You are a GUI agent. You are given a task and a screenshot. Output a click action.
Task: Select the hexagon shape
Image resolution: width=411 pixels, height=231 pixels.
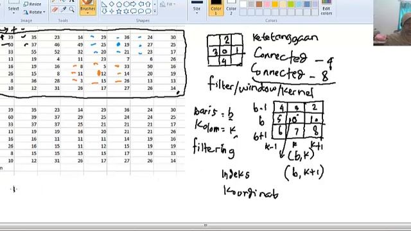(127, 4)
